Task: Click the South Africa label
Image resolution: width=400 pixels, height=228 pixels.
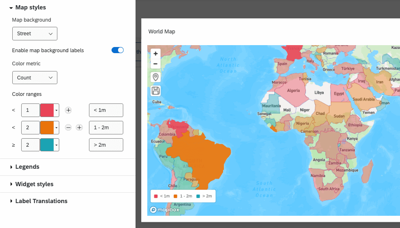Action: (x=329, y=189)
